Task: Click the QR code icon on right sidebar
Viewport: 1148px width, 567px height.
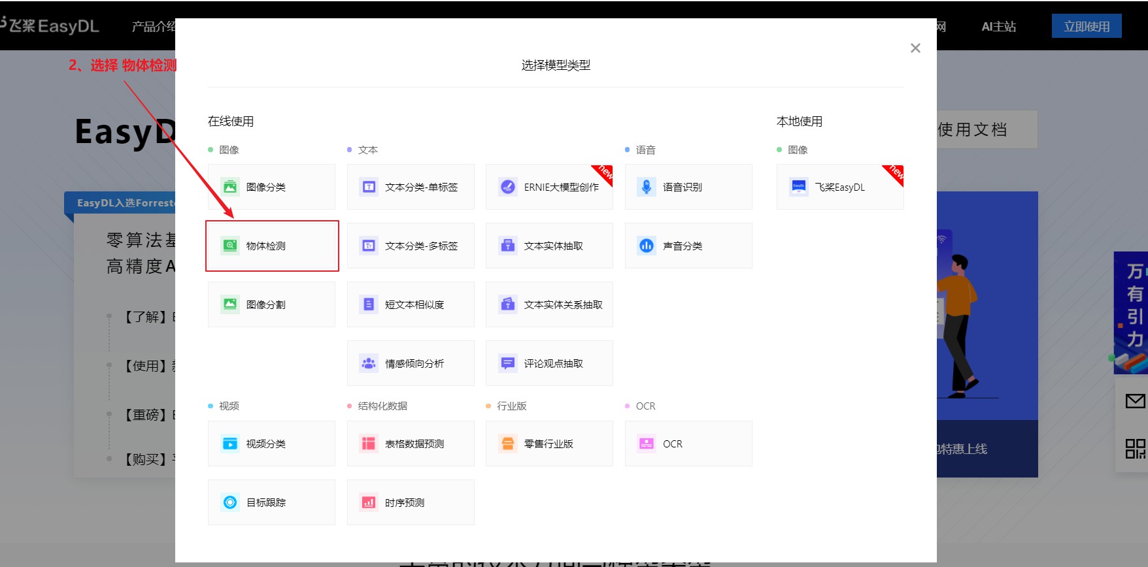Action: click(x=1135, y=449)
